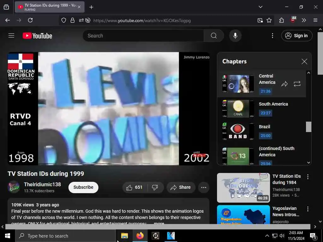323x242 pixels.
Task: Open options for TV Station IDs 1984
Action: pyautogui.click(x=308, y=177)
